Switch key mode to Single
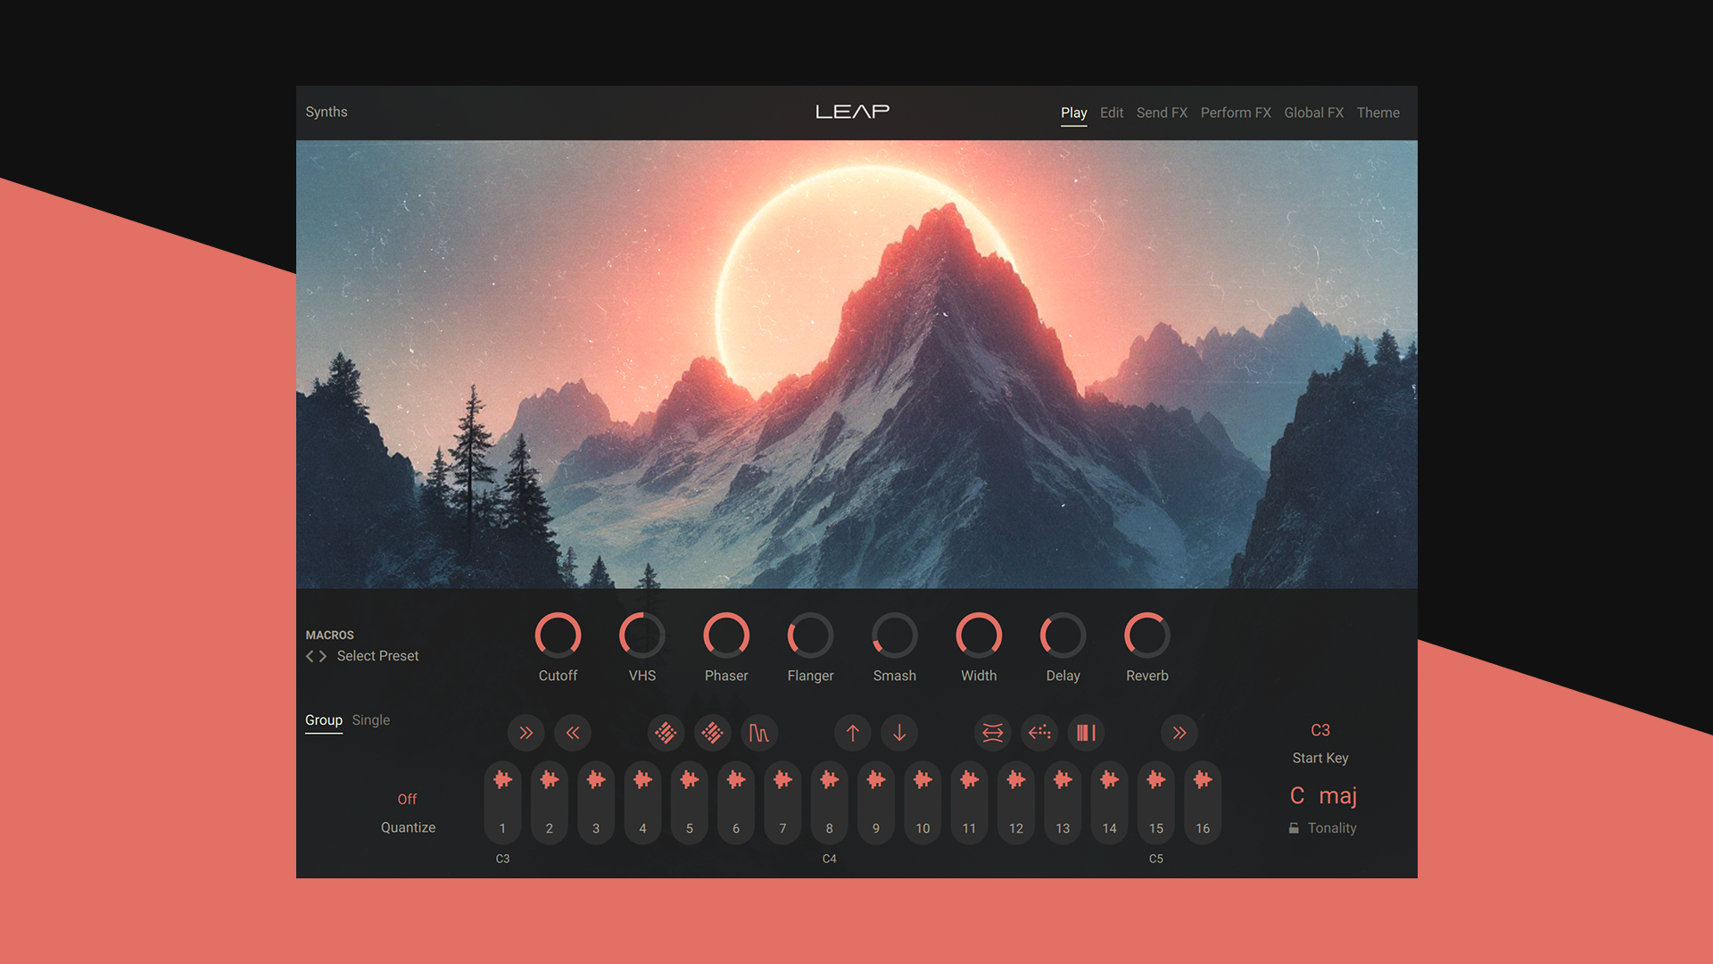The height and width of the screenshot is (964, 1713). (371, 720)
